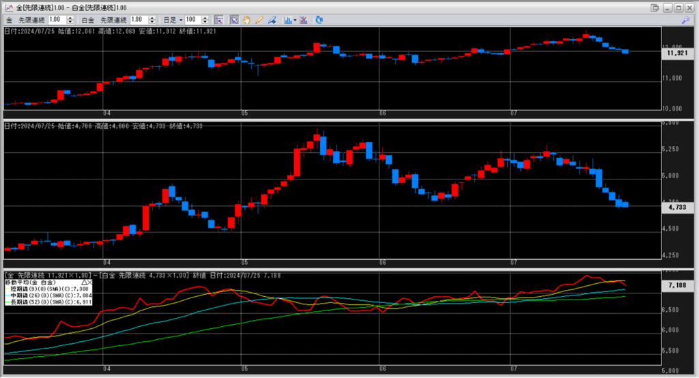The height and width of the screenshot is (378, 699).
Task: Click the delete indicators icon
Action: coord(303,20)
